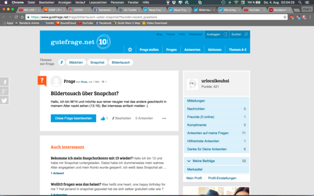Open Freunde (0 online) list

pyautogui.click(x=216, y=117)
